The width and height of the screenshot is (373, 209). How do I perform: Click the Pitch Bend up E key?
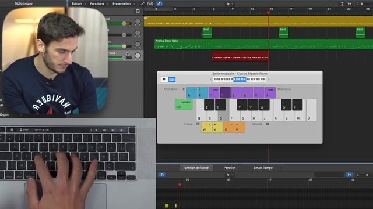pos(203,92)
